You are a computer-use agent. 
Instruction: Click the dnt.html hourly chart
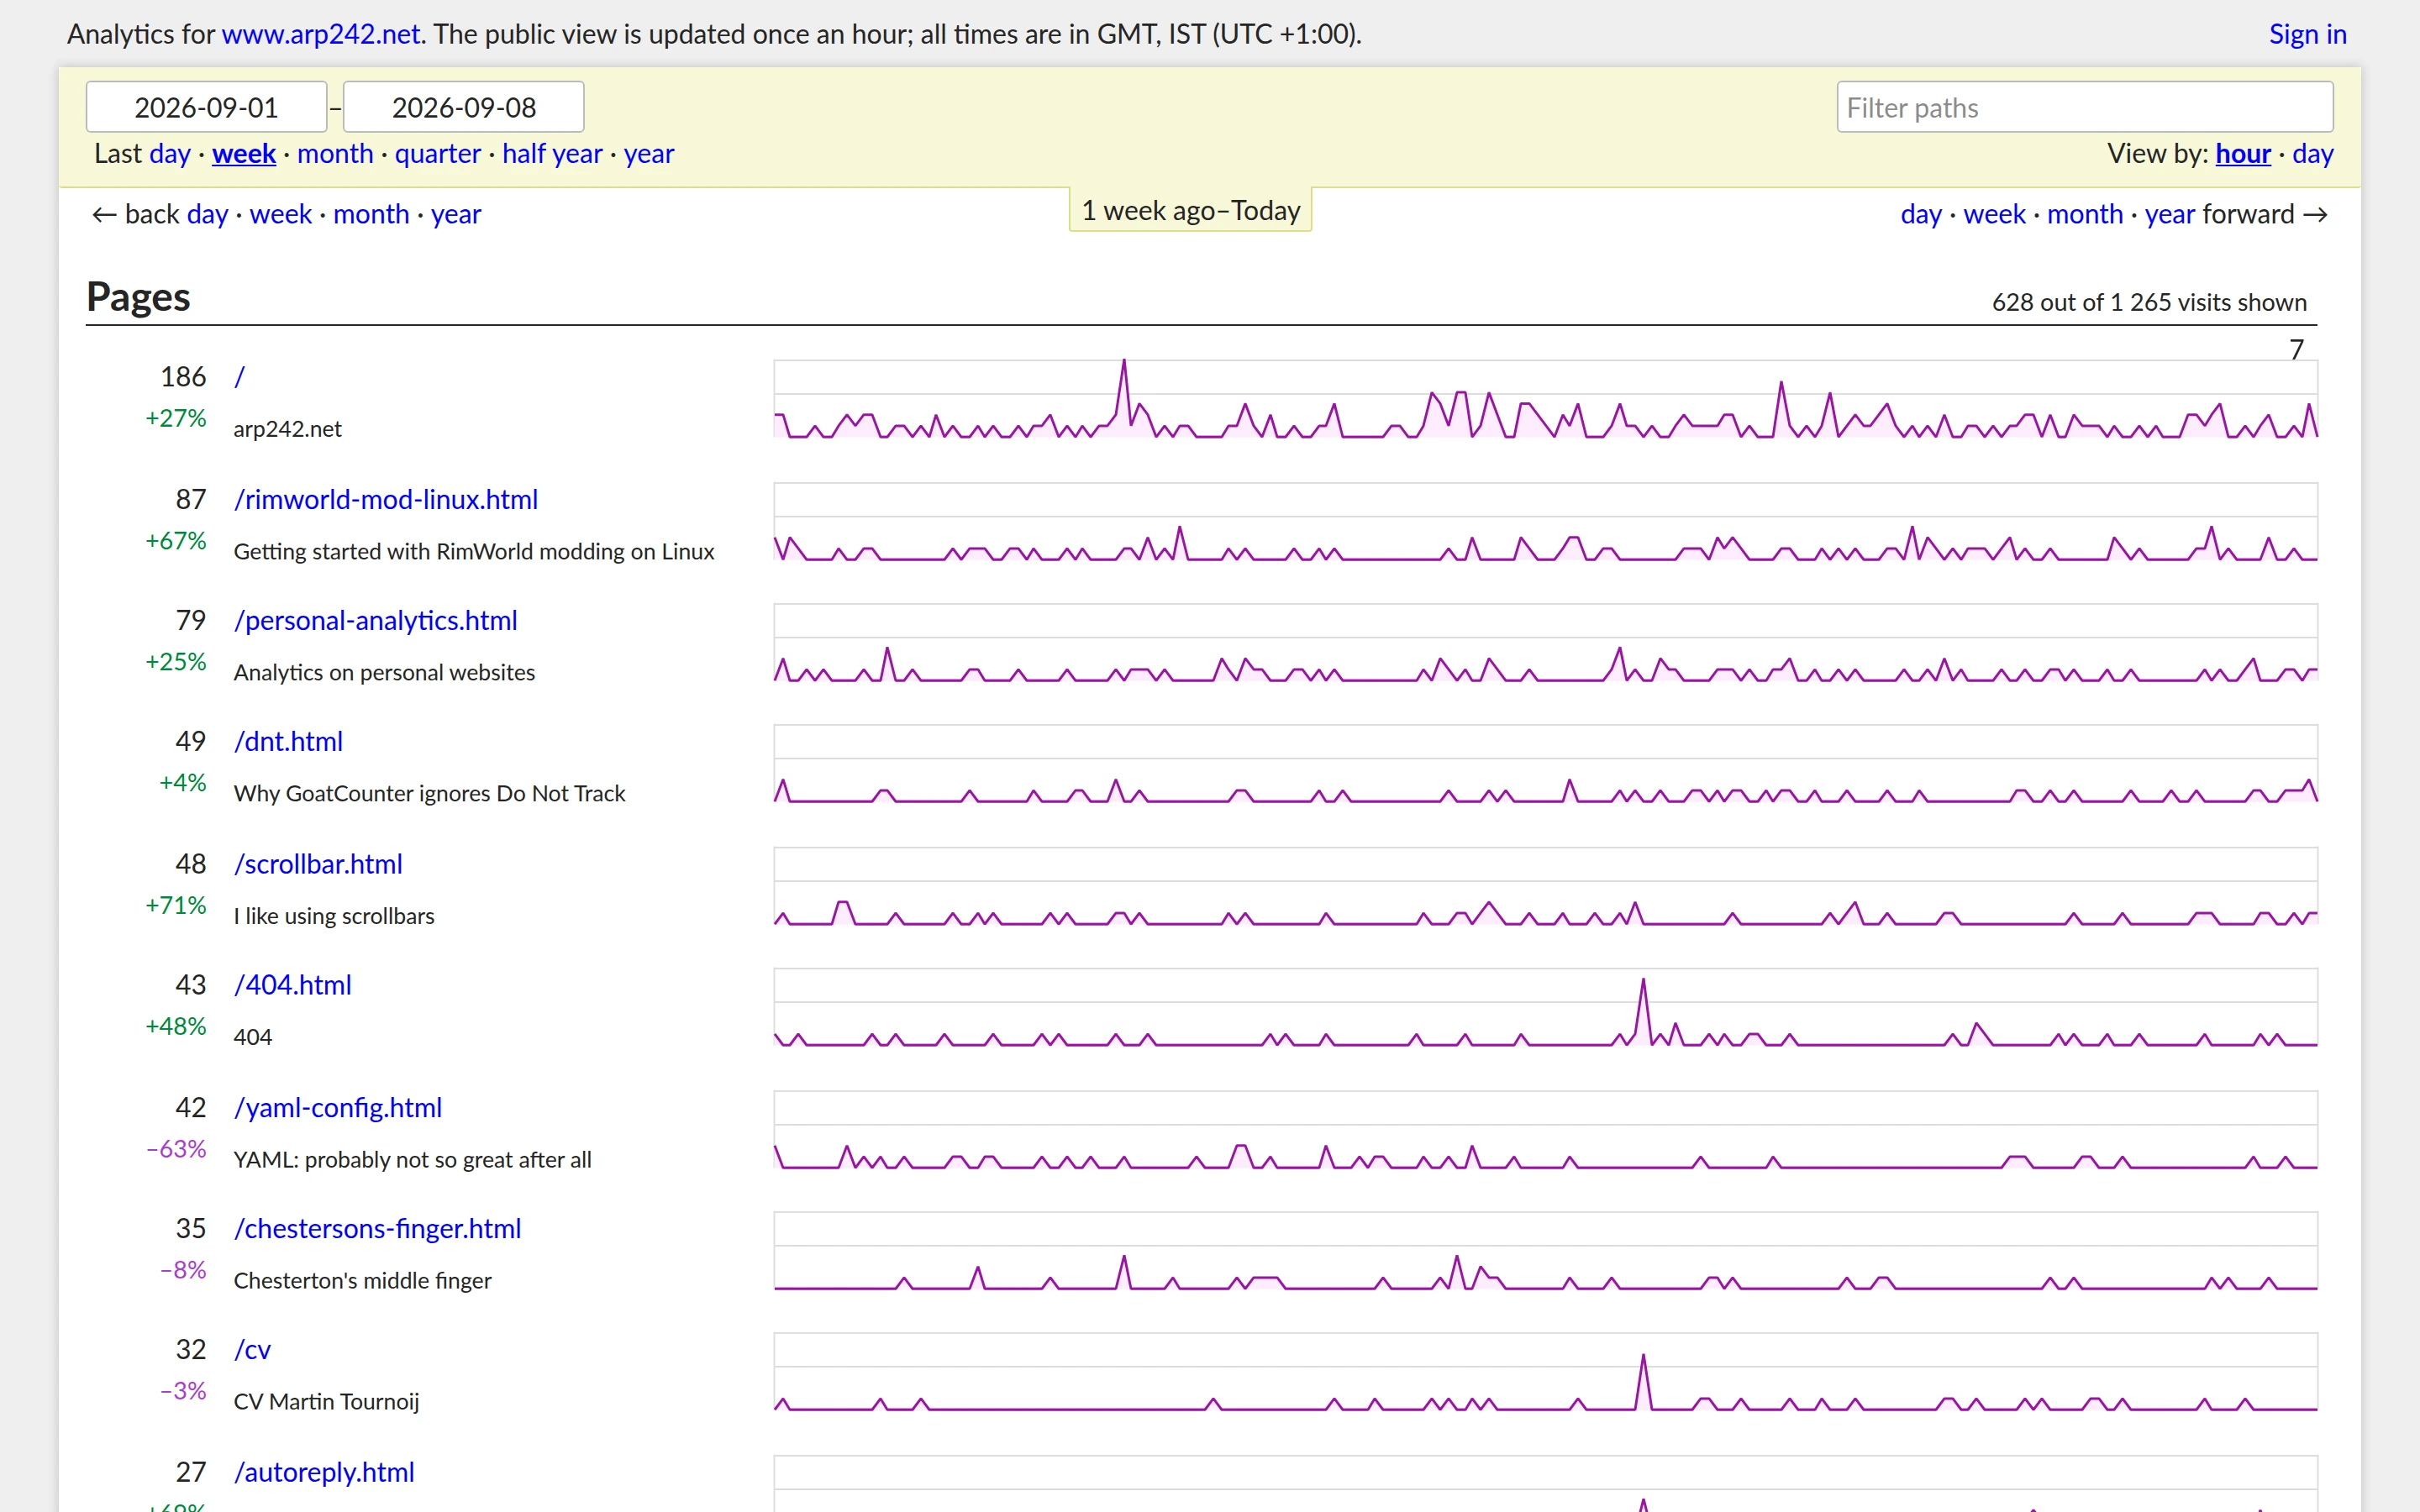pos(1545,764)
